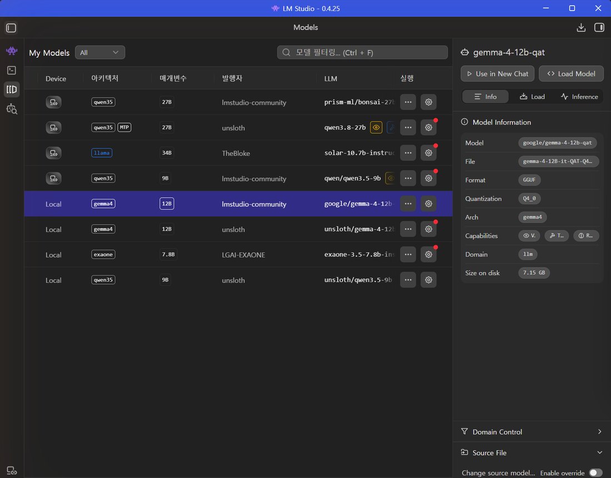This screenshot has height=478, width=611.
Task: Click info icon beside Model Information
Action: tap(464, 122)
